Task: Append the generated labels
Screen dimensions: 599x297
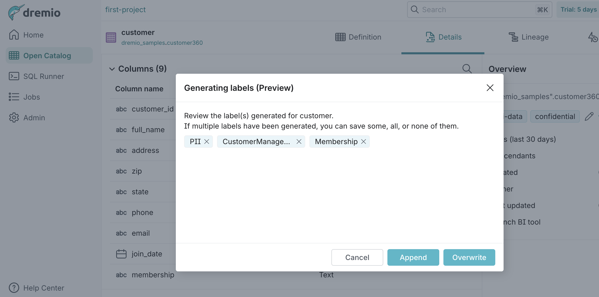Action: coord(413,257)
